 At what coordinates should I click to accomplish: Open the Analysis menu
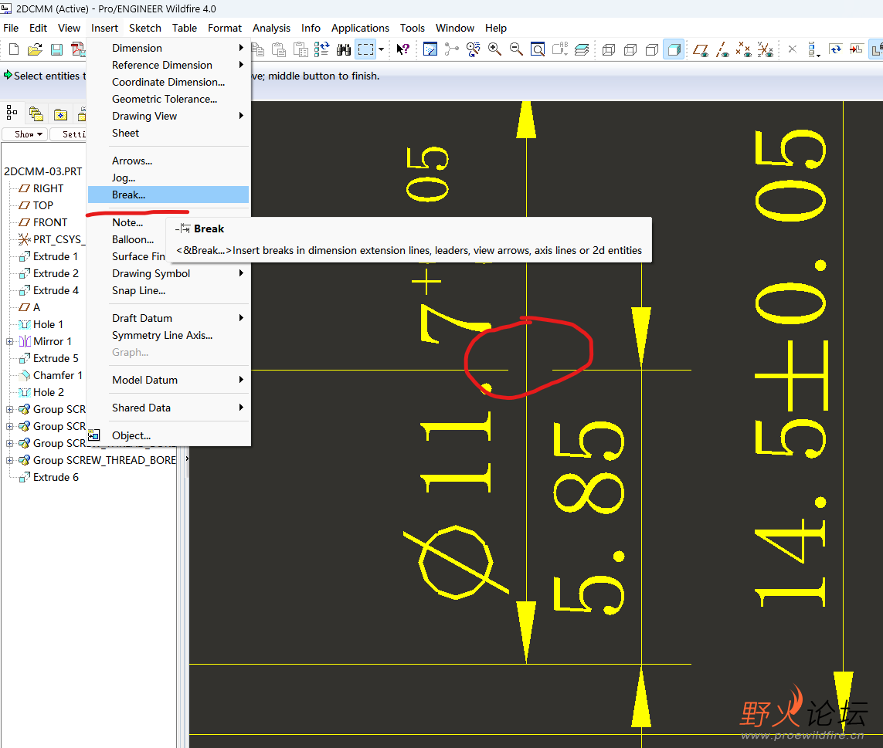click(271, 28)
